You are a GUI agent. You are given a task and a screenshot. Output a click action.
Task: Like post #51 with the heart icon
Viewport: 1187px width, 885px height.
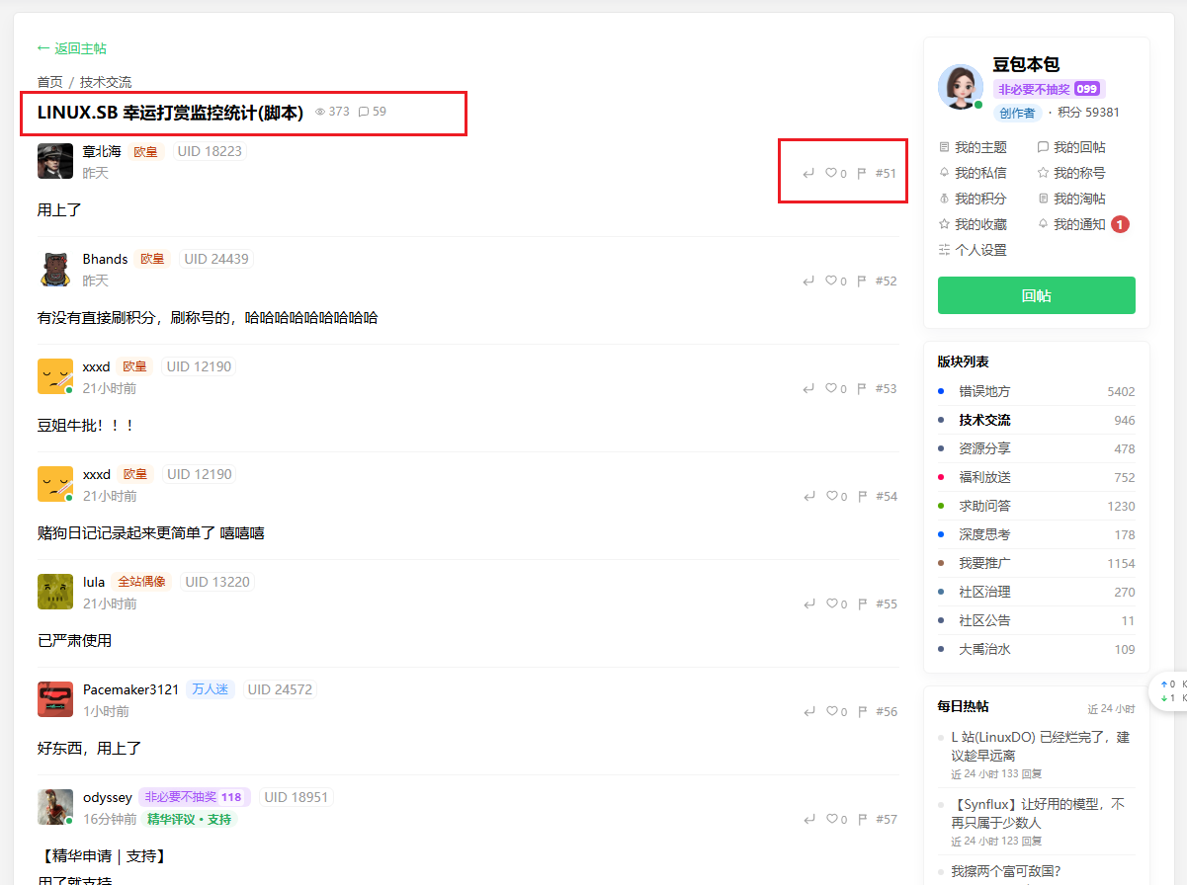[x=831, y=174]
